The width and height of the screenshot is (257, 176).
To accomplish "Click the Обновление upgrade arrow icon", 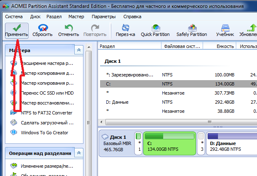I will click(252, 28).
